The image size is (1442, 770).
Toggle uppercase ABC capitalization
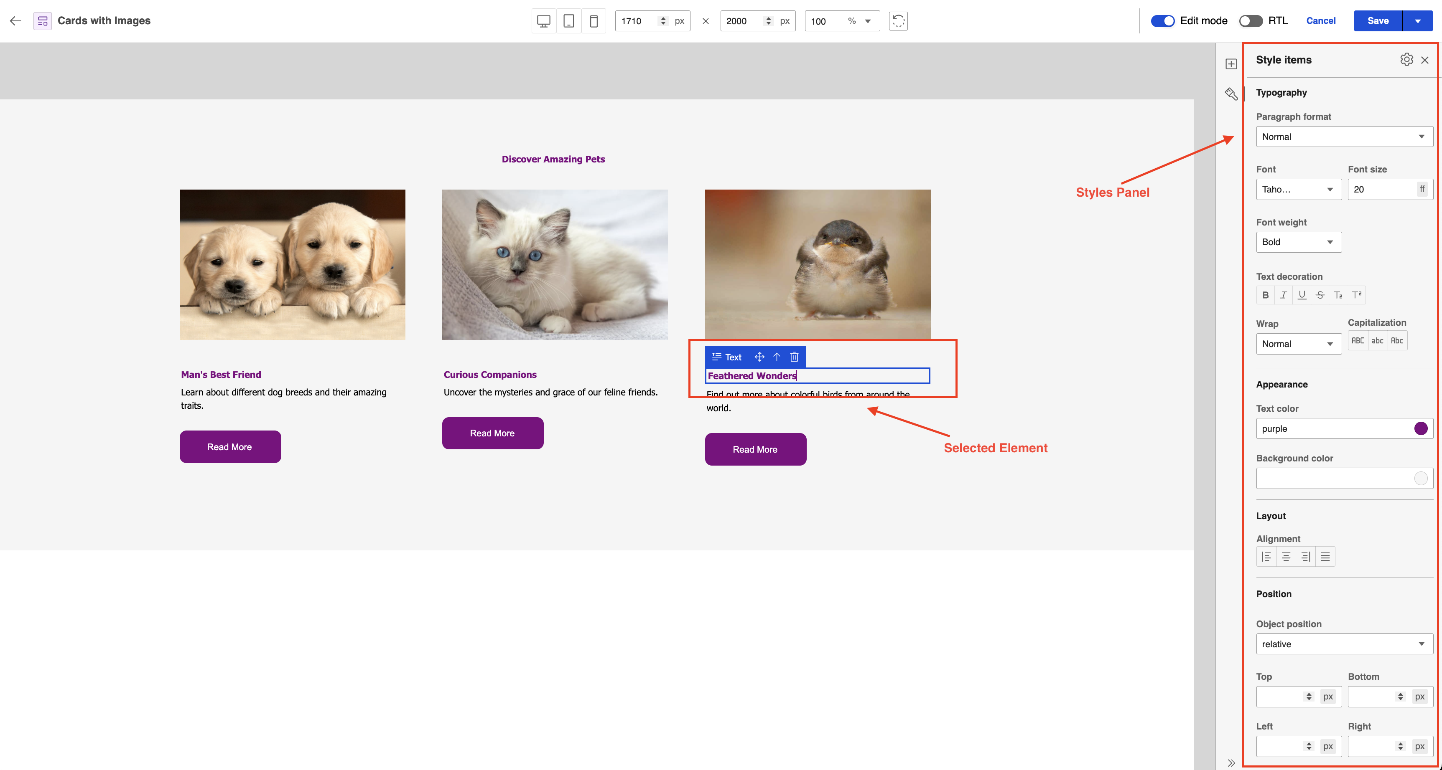1358,341
